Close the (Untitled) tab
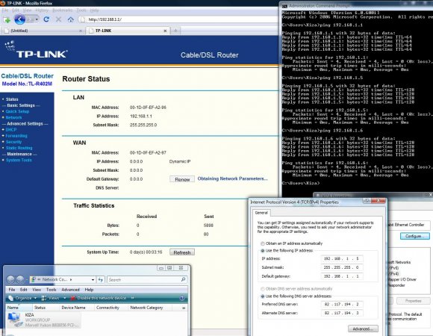 click(81, 31)
